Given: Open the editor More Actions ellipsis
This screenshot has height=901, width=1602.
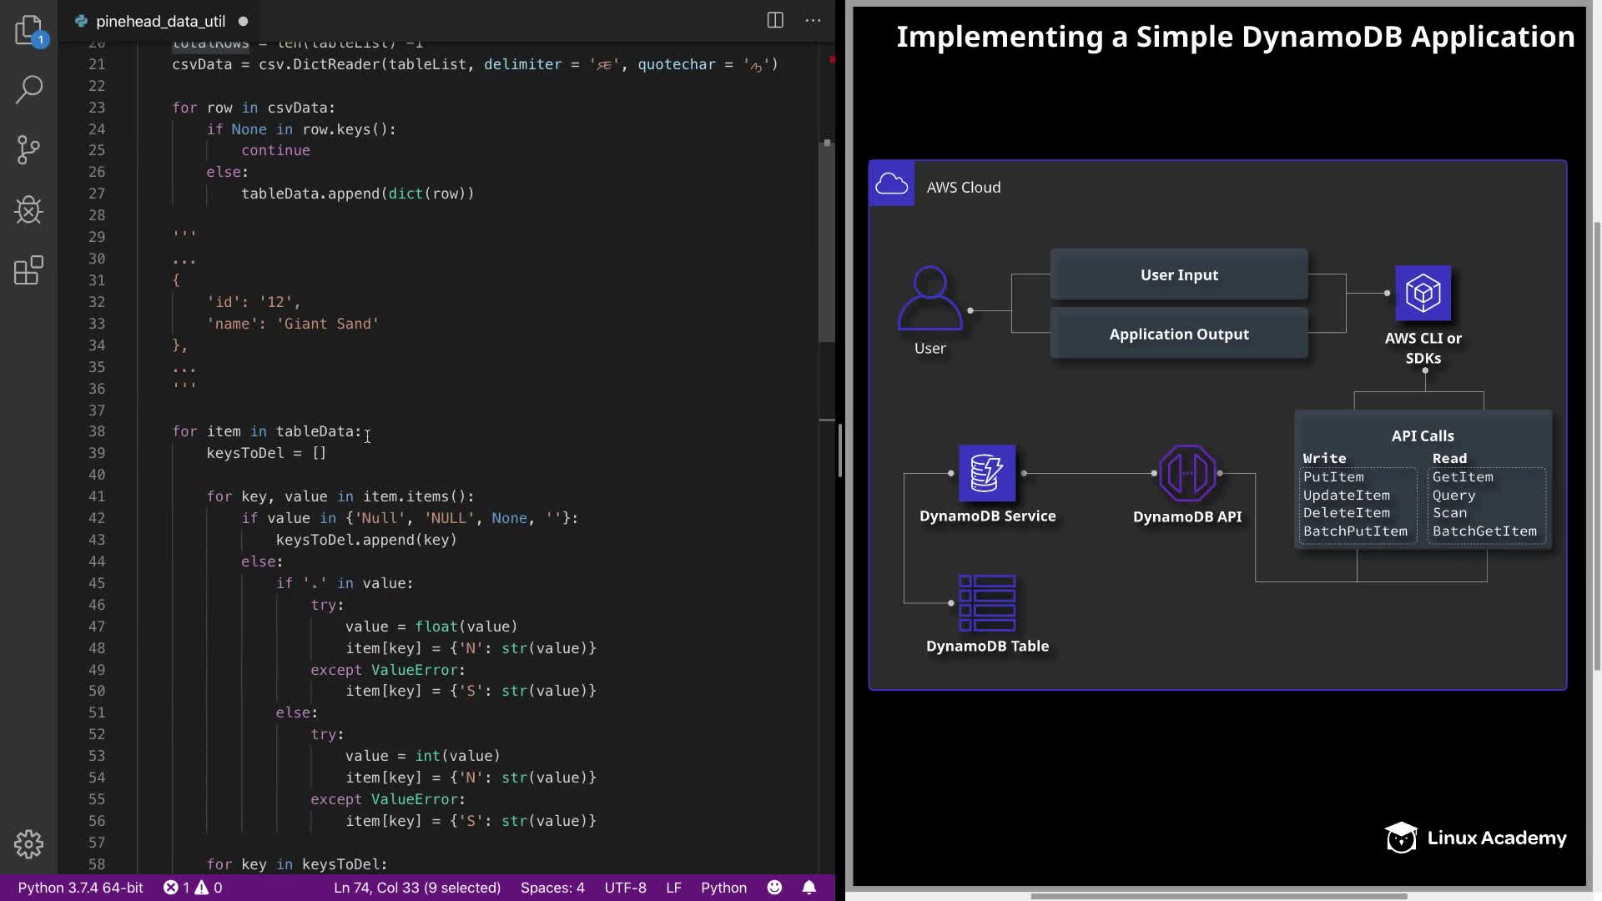Looking at the screenshot, I should (x=813, y=21).
